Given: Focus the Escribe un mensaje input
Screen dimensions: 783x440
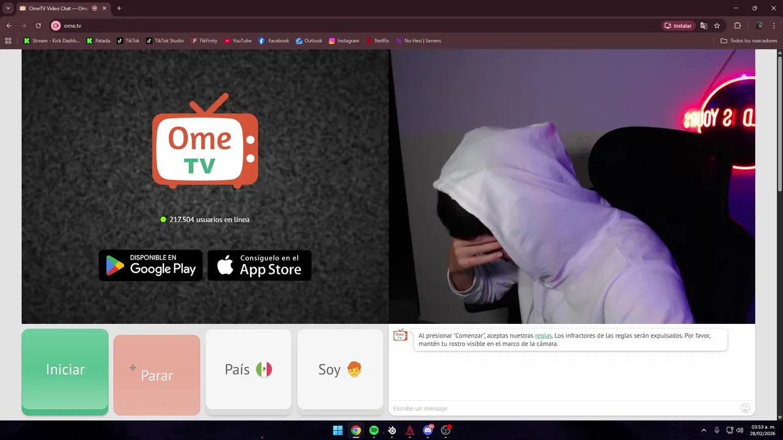Looking at the screenshot, I should pos(563,408).
